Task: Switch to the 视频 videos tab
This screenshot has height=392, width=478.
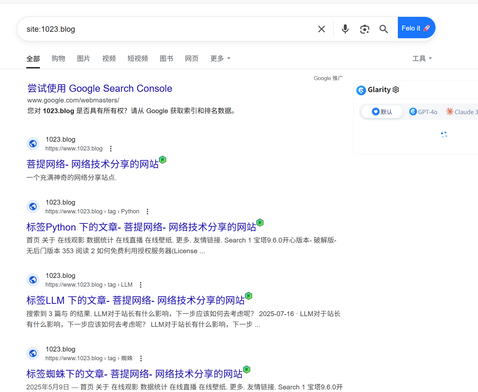Action: click(109, 59)
